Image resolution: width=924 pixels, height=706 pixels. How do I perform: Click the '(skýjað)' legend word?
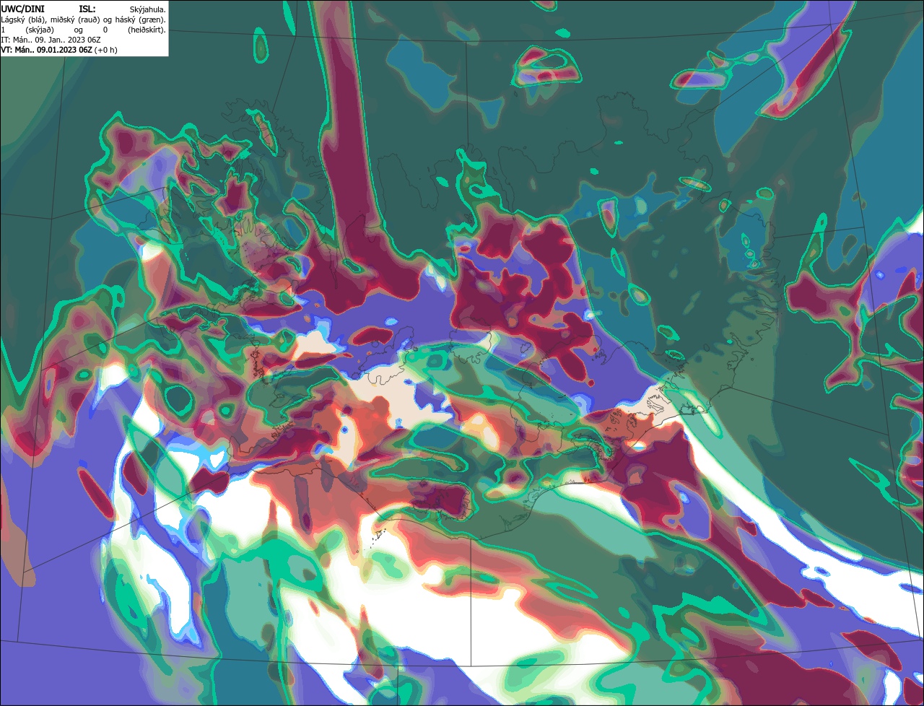coord(40,30)
